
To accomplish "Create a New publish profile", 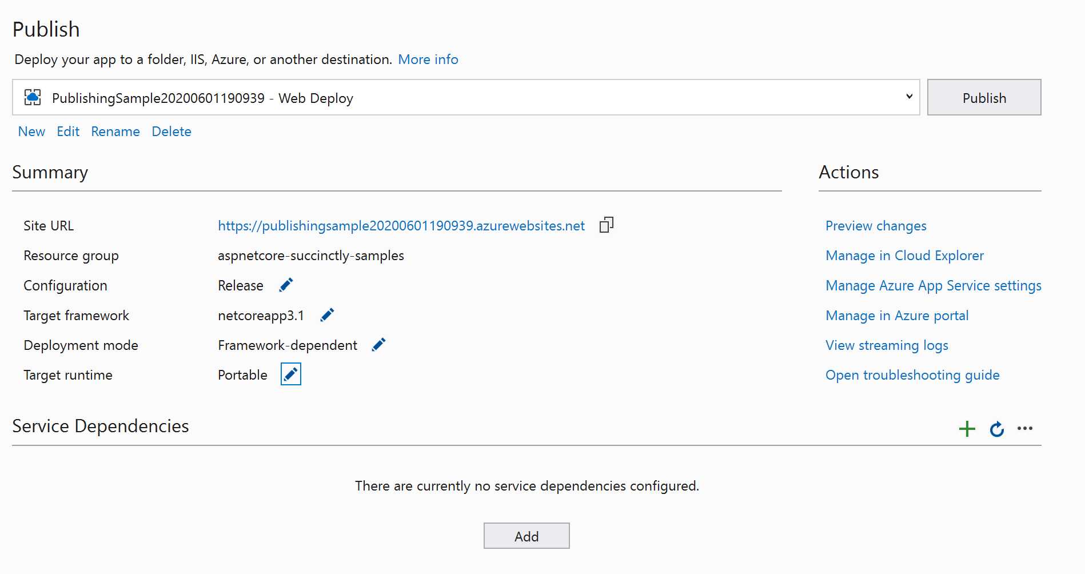I will pos(31,131).
